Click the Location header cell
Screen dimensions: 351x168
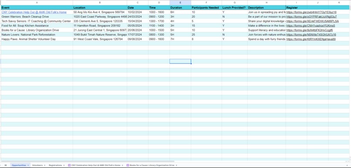[100, 7]
